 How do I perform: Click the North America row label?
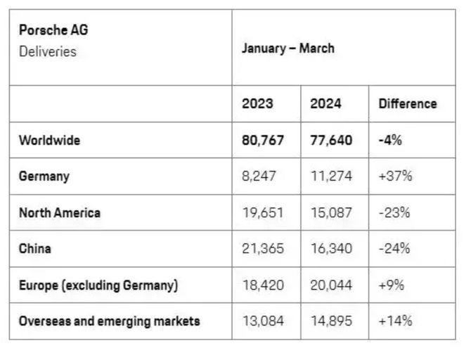[x=60, y=212]
